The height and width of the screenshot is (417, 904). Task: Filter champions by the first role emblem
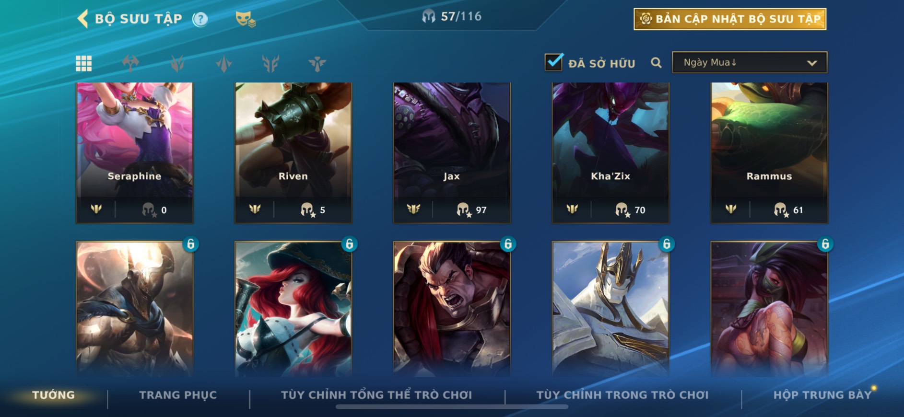(130, 63)
